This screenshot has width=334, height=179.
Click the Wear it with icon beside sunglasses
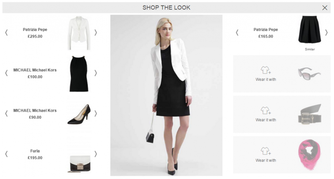click(x=266, y=70)
